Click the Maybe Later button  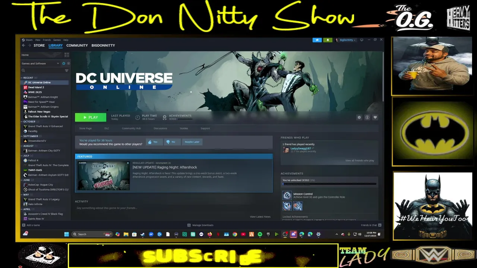192,142
